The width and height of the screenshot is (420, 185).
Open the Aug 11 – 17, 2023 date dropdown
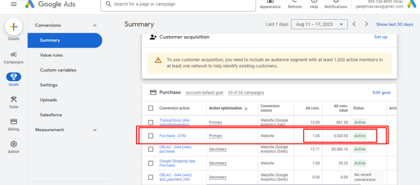(319, 24)
